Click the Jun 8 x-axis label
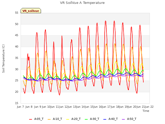Screen dimensions: 165x124 pyautogui.click(x=29, y=107)
